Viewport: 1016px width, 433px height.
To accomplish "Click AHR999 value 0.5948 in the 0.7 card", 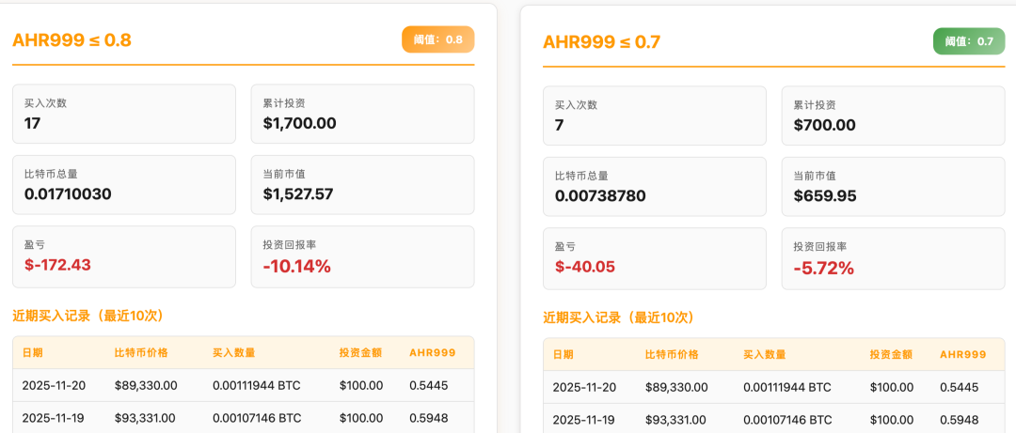I will pyautogui.click(x=959, y=420).
